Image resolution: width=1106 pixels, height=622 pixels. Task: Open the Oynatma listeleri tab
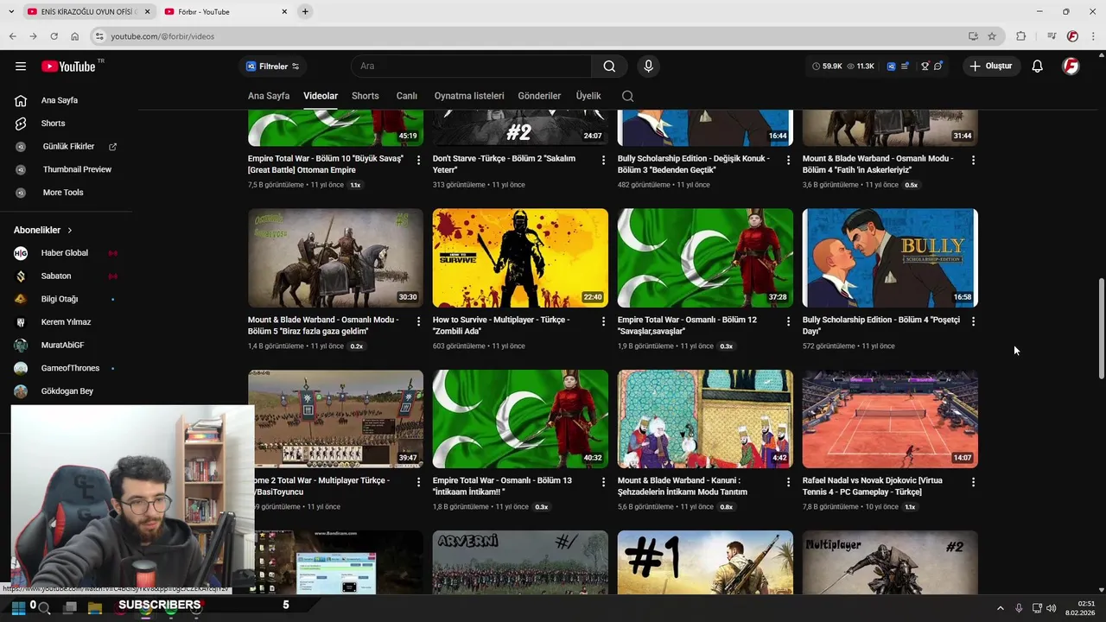(x=469, y=96)
